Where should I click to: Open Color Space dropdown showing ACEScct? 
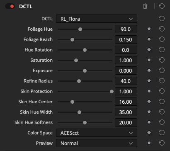(97, 133)
